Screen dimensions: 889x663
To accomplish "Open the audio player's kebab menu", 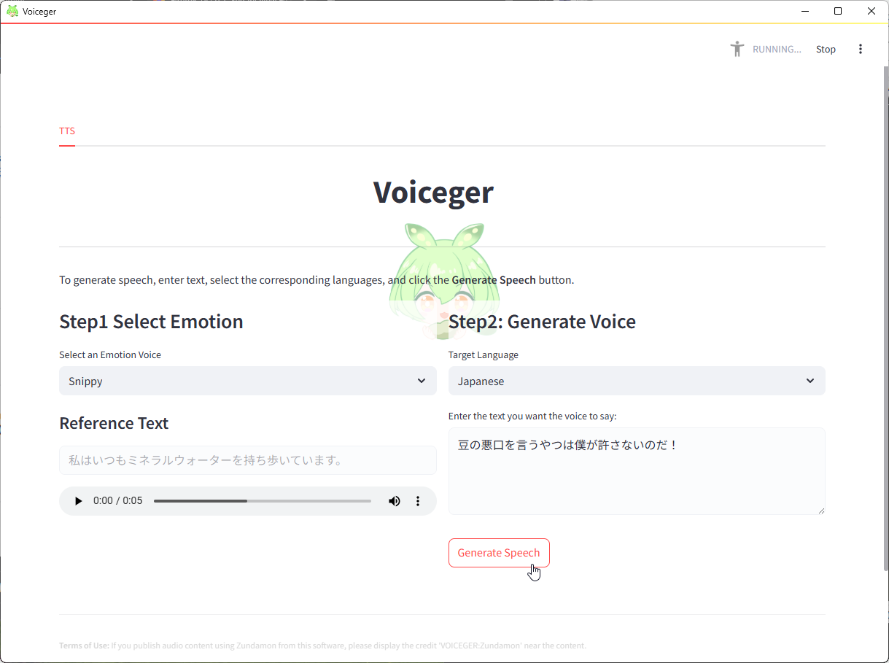I will (x=418, y=501).
